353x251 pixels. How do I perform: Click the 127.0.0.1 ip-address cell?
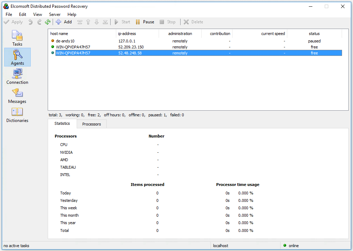click(x=127, y=41)
